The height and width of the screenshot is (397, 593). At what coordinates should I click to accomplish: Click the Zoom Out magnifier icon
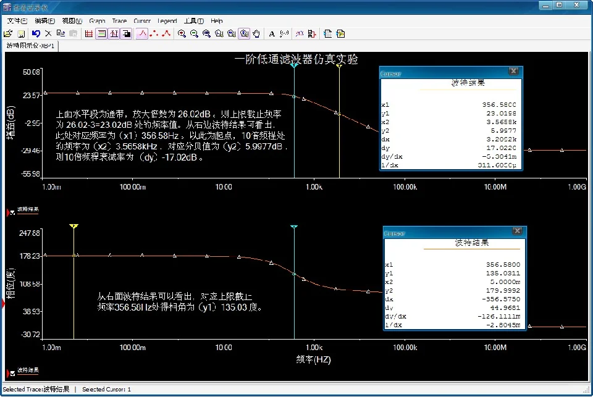pos(194,34)
